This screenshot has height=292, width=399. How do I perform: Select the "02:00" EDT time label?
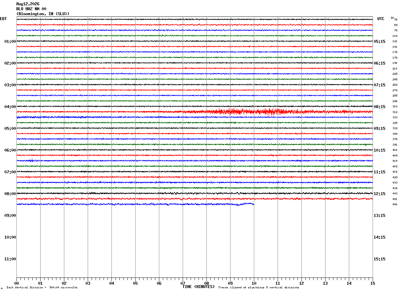coord(10,63)
